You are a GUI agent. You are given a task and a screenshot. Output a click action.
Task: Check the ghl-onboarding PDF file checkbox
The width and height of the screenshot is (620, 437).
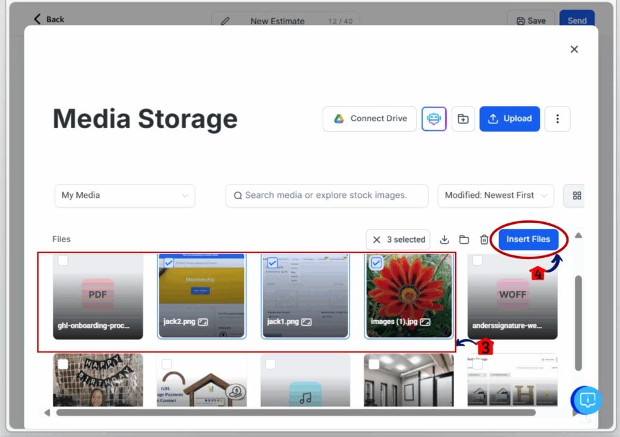(63, 261)
